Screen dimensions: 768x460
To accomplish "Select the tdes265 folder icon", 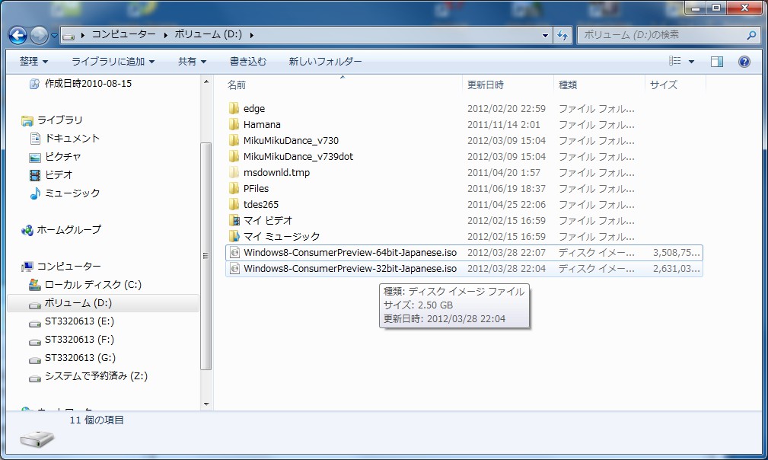I will pyautogui.click(x=234, y=204).
